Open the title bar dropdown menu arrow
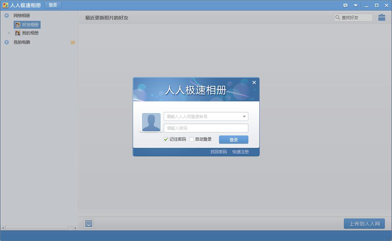This screenshot has width=392, height=241. tap(355, 5)
